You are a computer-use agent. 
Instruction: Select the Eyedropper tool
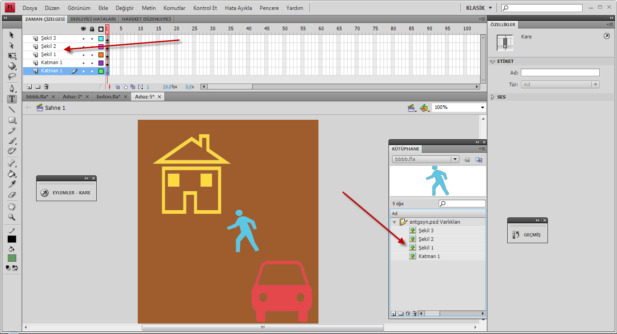pos(12,184)
